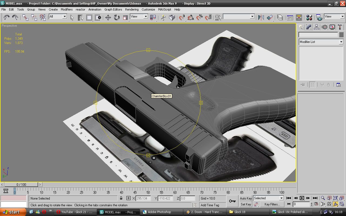Activate the Select and Move tool
Image resolution: width=346 pixels, height=216 pixels.
[108, 18]
